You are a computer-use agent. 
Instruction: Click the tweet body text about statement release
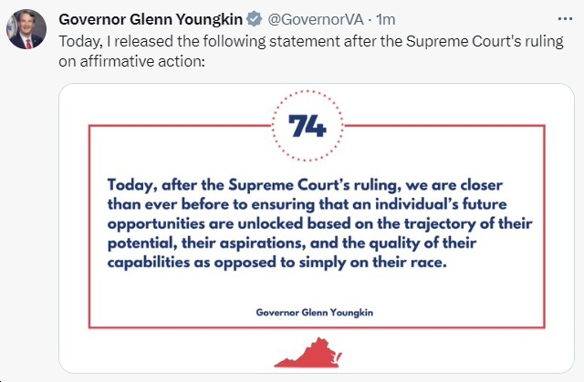tap(311, 51)
